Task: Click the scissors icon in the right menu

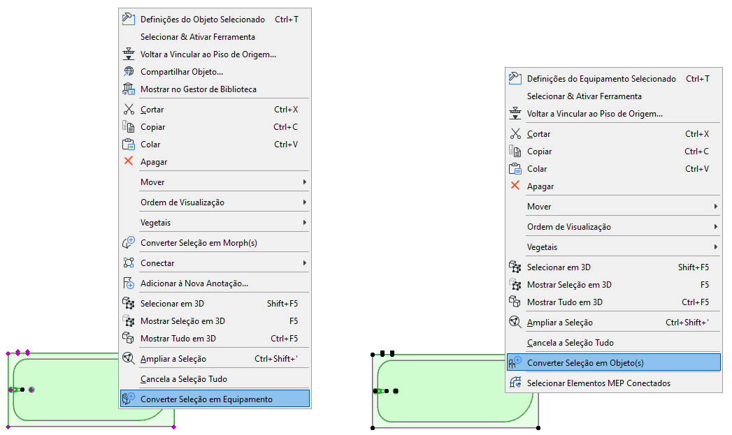Action: [515, 133]
